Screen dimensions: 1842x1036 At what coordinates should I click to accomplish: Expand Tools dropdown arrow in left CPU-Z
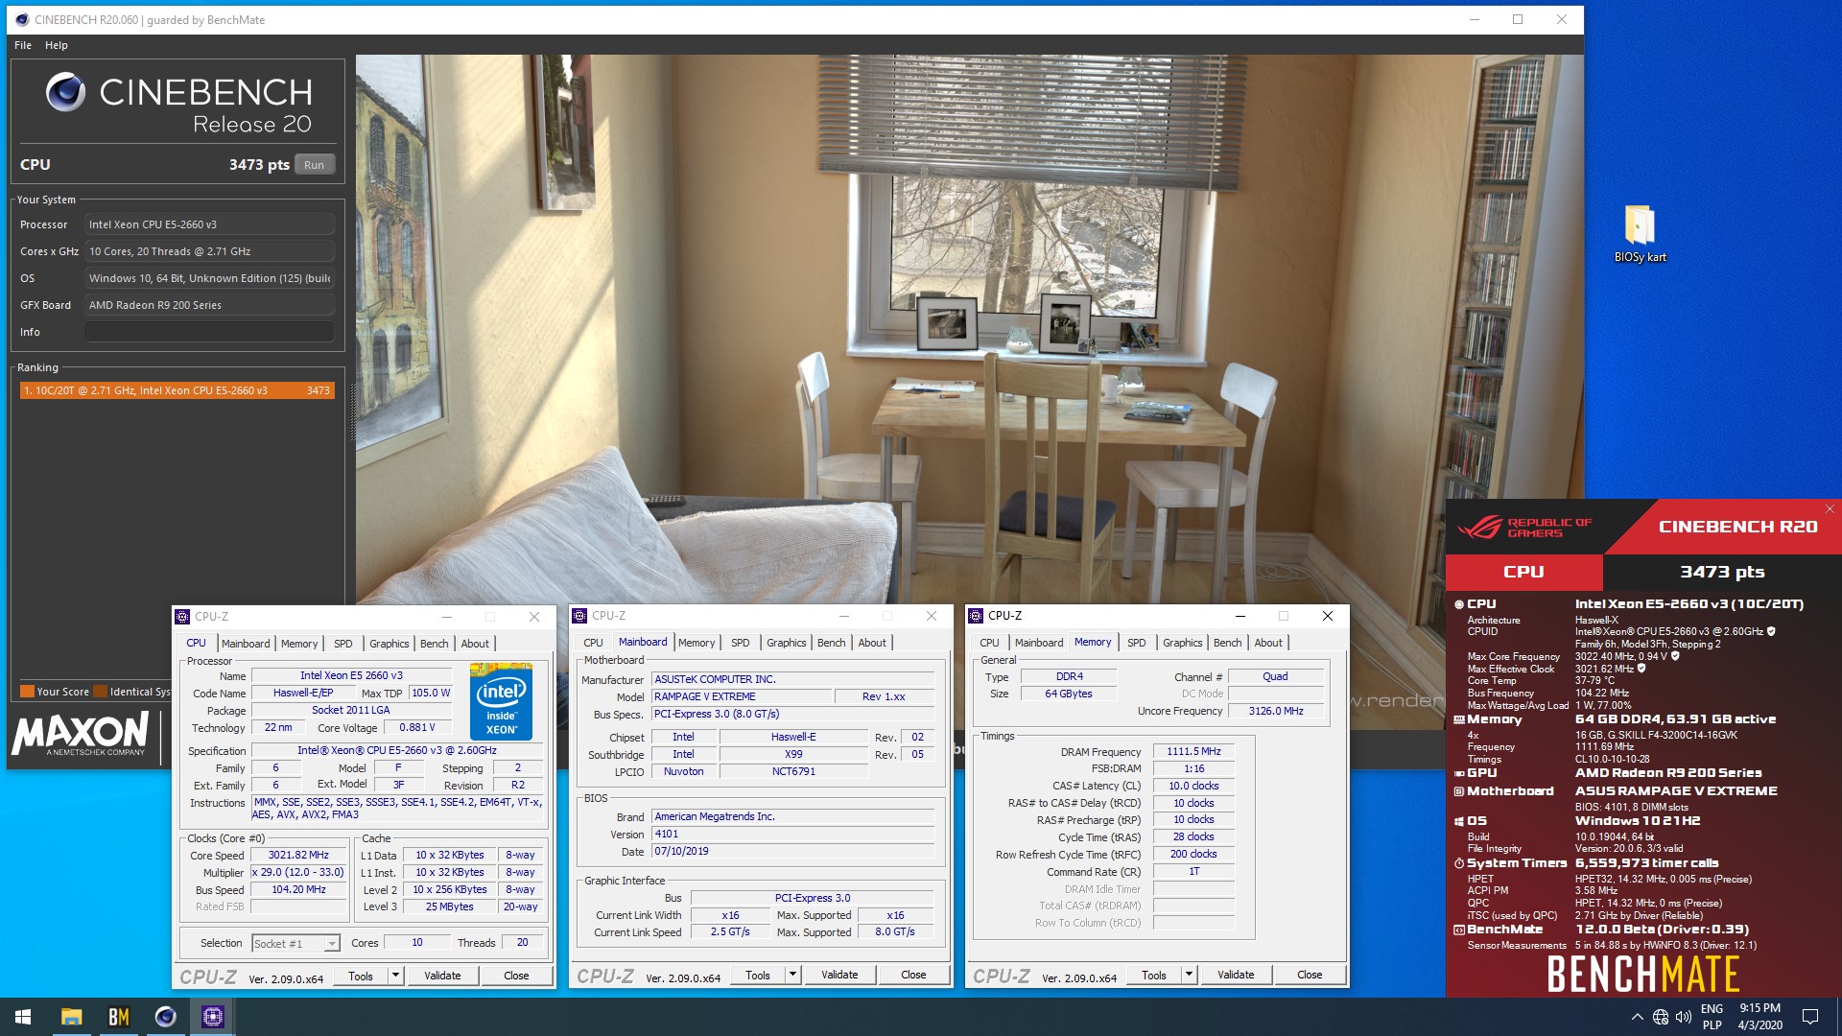coord(395,976)
